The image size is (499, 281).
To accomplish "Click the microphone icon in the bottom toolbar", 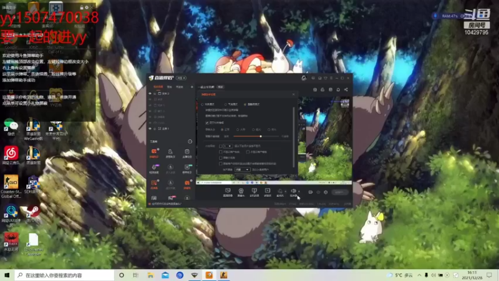I will [x=279, y=192].
